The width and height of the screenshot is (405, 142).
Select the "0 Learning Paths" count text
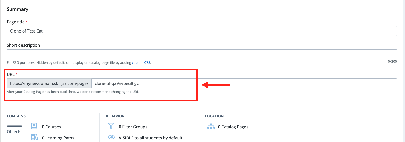(58, 138)
